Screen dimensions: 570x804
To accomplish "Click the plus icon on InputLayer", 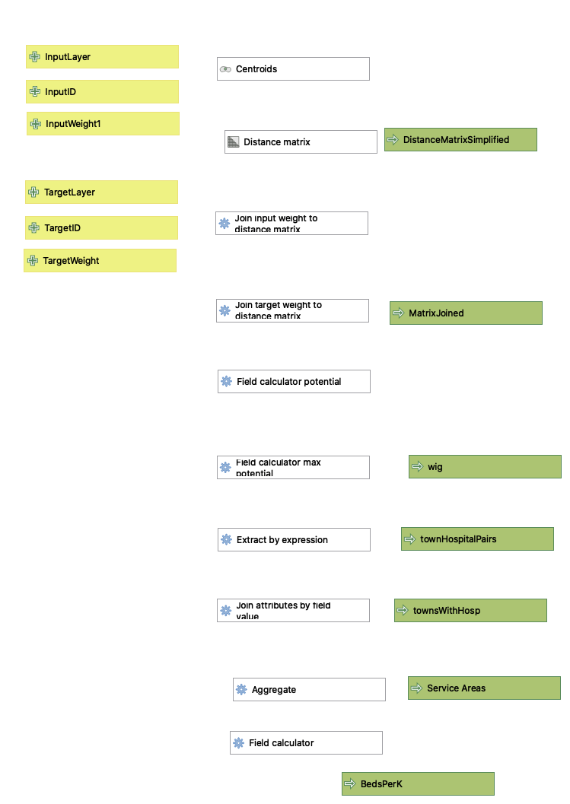I will click(x=34, y=57).
